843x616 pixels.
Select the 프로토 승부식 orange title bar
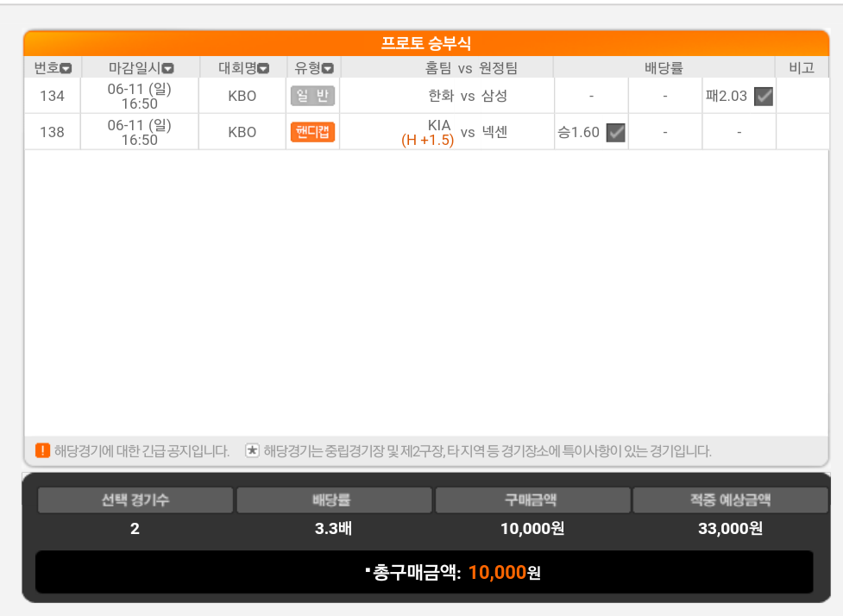click(426, 44)
